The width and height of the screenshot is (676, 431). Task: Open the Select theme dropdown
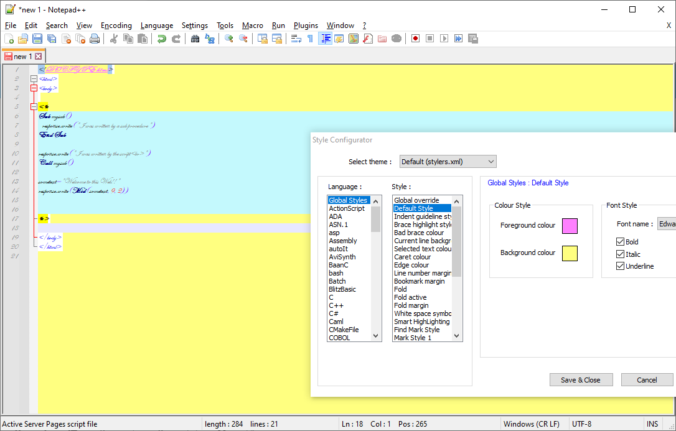pyautogui.click(x=448, y=162)
